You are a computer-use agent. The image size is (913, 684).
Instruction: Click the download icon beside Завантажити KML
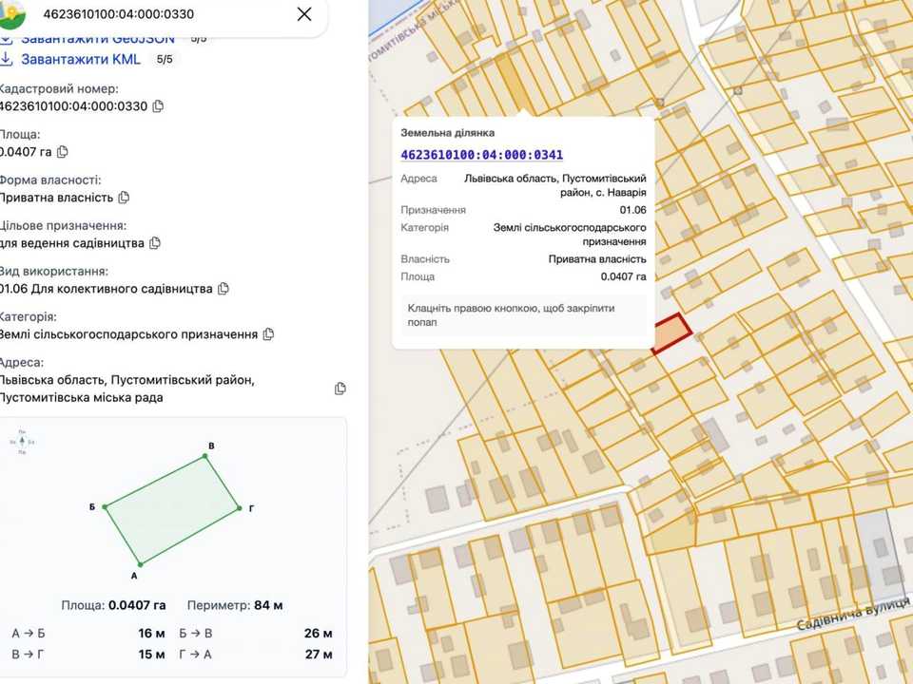coord(6,59)
